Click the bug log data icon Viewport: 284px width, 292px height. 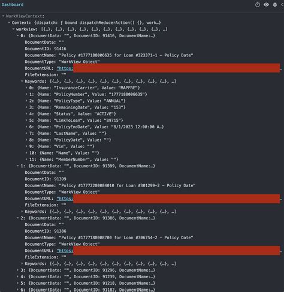point(275,5)
